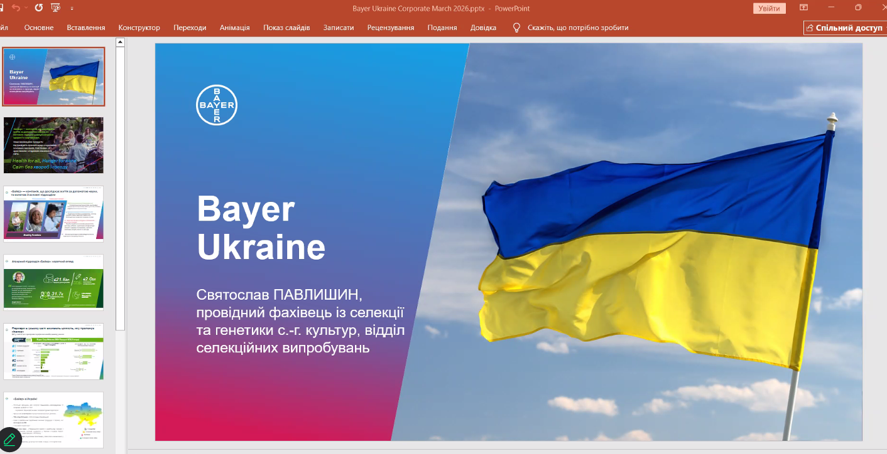Select the second slide thumbnail

point(53,145)
